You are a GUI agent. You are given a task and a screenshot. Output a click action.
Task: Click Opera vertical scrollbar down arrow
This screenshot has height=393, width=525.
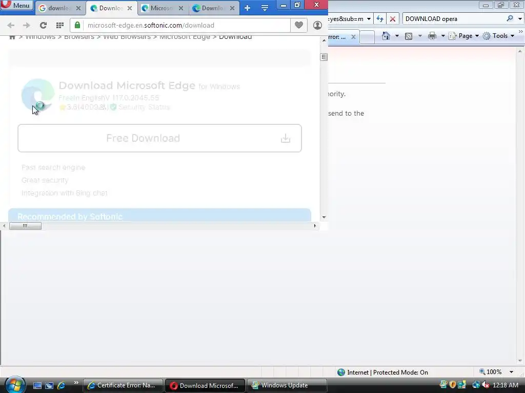(x=324, y=217)
